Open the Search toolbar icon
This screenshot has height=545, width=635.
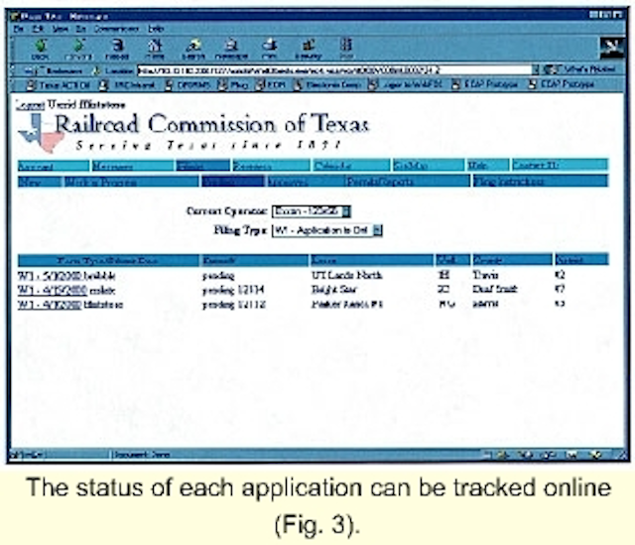(193, 49)
